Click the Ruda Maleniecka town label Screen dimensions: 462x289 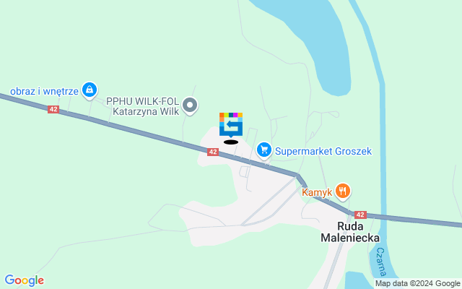[350, 232]
